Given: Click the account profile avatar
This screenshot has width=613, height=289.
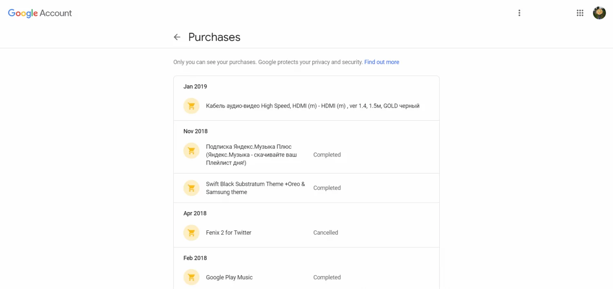Looking at the screenshot, I should (x=599, y=13).
